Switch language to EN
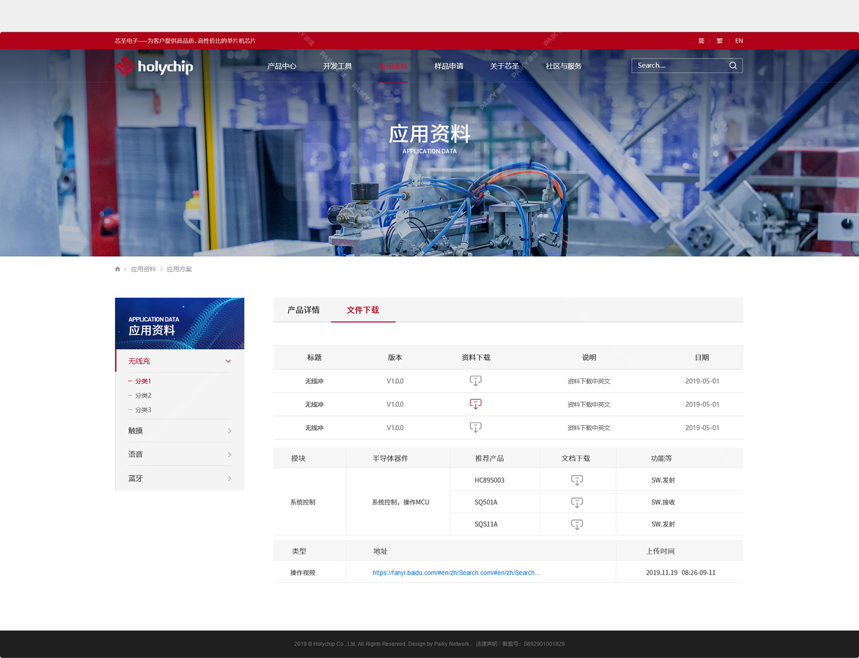The image size is (859, 658). (739, 41)
